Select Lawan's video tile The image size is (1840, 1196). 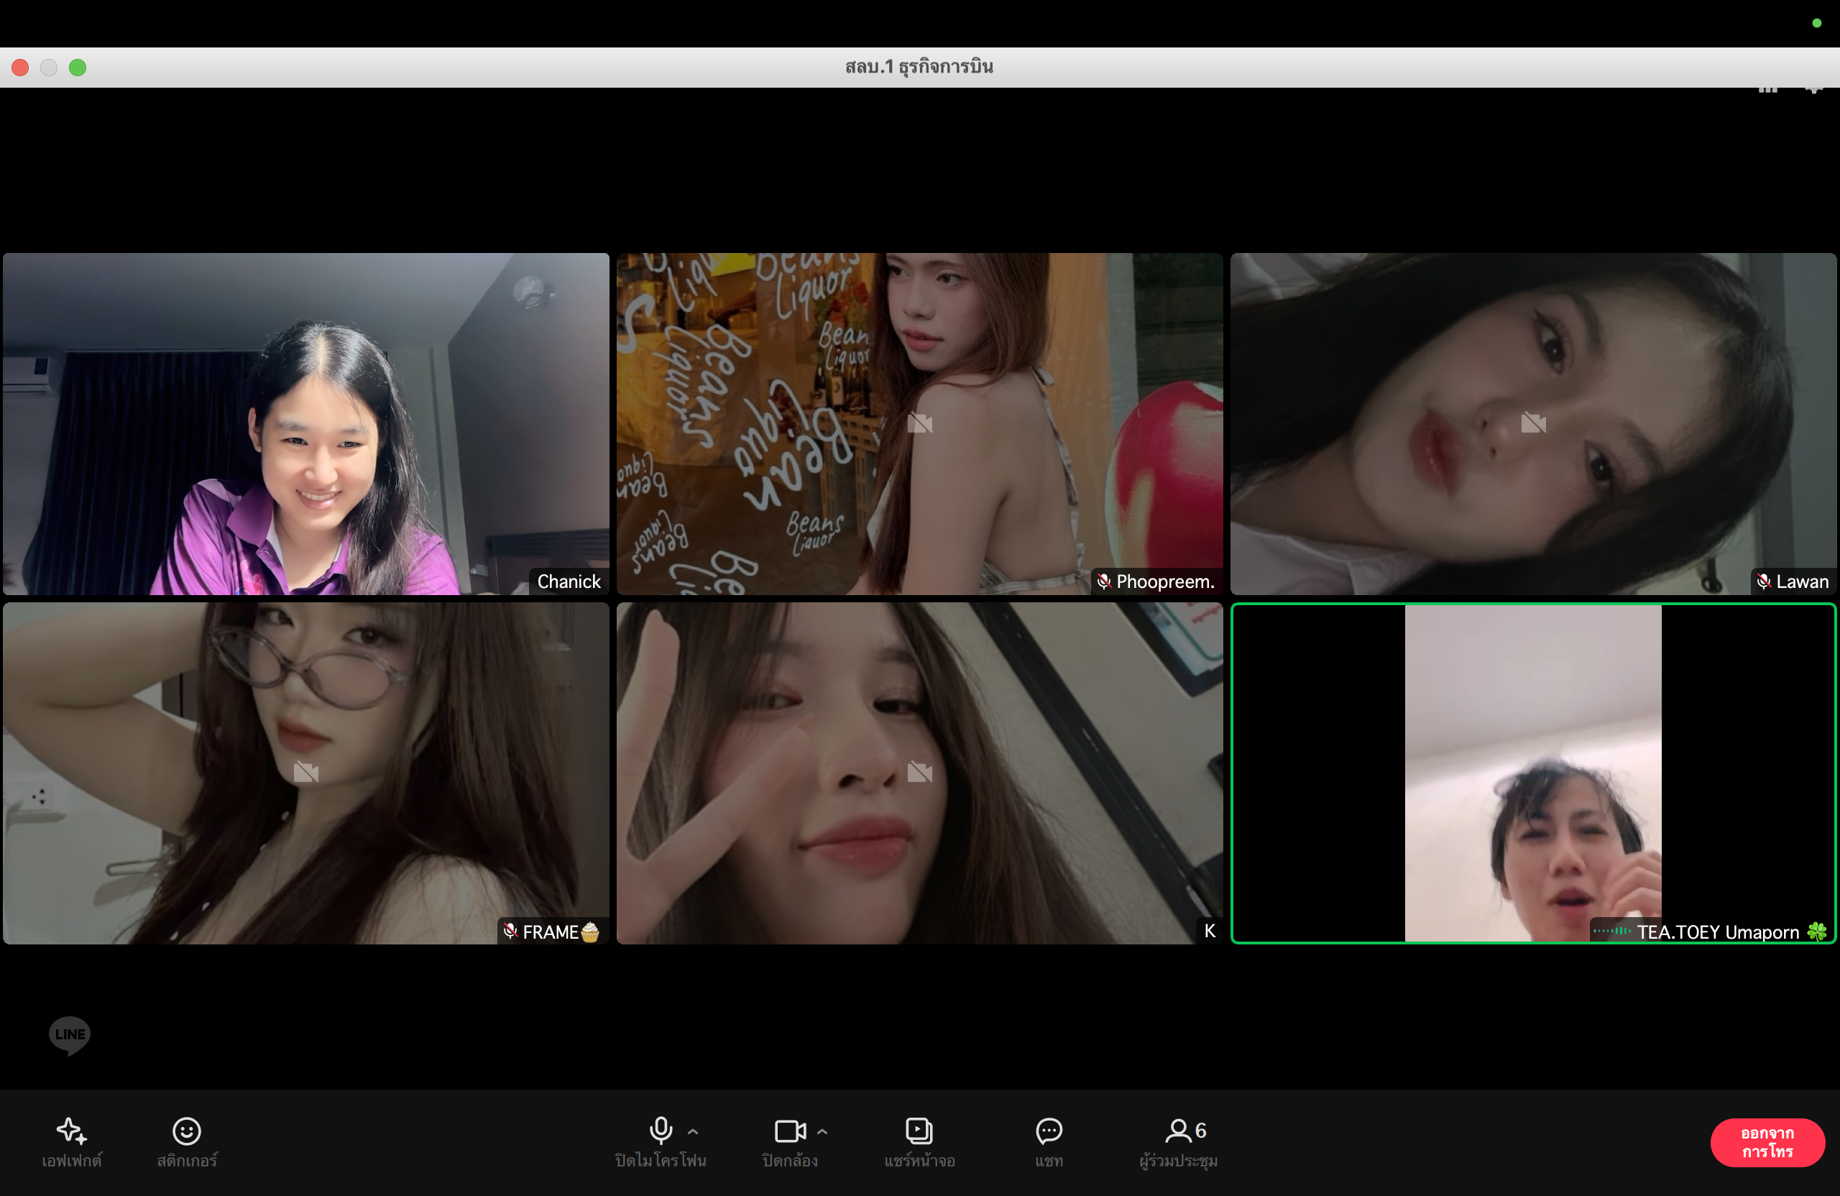[1533, 423]
